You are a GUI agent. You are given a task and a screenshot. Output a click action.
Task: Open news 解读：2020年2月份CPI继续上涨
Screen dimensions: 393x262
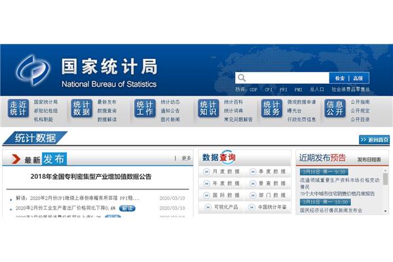77,198
